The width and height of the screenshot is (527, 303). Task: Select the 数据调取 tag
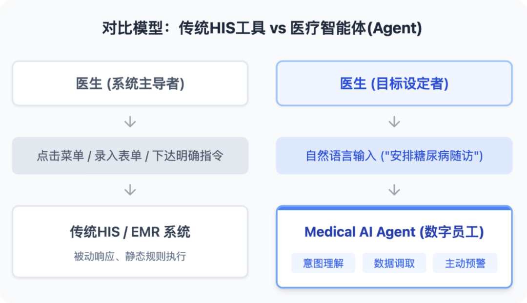[x=394, y=263]
